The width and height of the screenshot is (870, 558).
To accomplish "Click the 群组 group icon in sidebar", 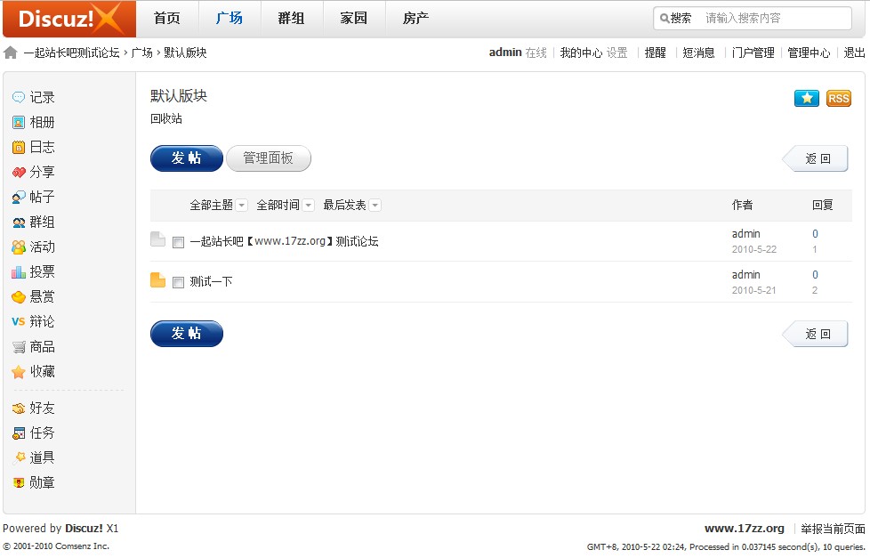I will [19, 222].
